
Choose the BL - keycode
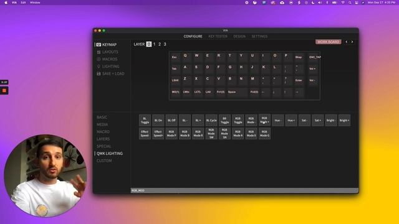185,120
